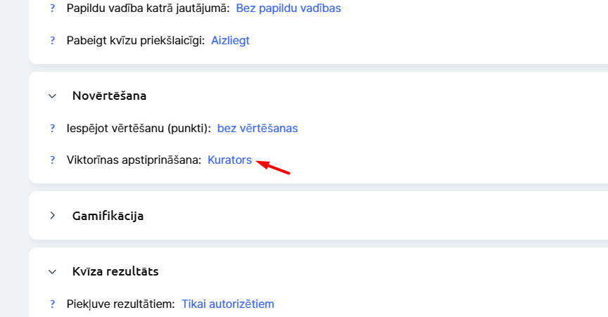Open help icon for Iespējot vērtēšanu (punkti)

point(52,129)
